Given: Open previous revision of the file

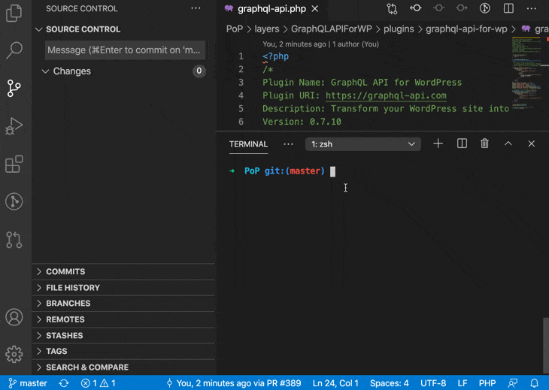Looking at the screenshot, I should tap(438, 8).
